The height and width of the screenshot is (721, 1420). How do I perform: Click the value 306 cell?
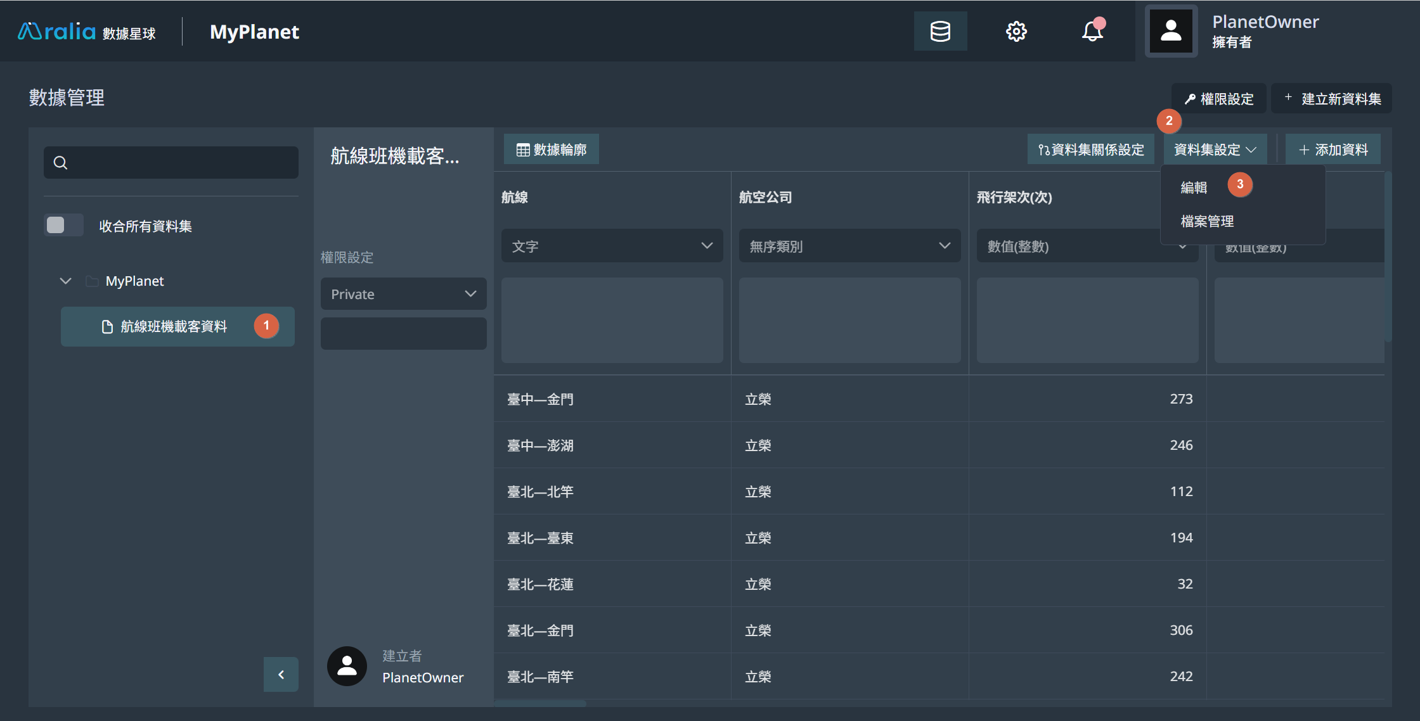[1087, 630]
